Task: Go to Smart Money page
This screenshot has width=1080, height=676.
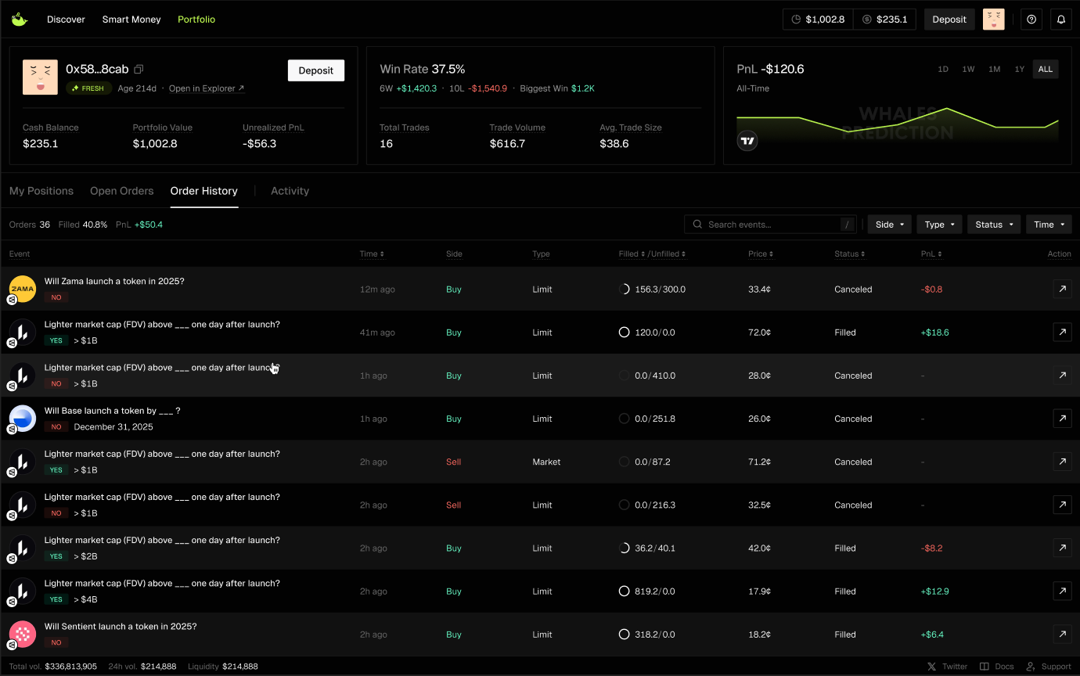Action: 131,20
